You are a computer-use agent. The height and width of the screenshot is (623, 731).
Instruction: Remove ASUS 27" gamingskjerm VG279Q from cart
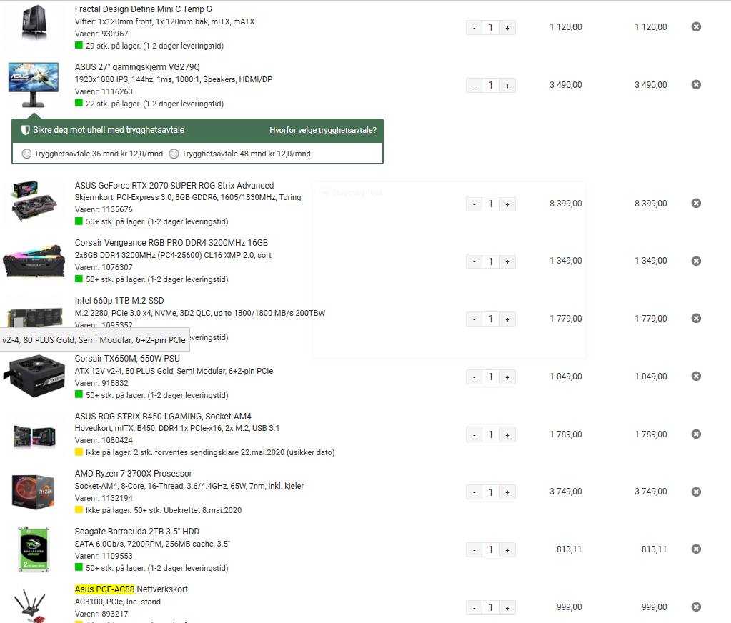(x=696, y=85)
